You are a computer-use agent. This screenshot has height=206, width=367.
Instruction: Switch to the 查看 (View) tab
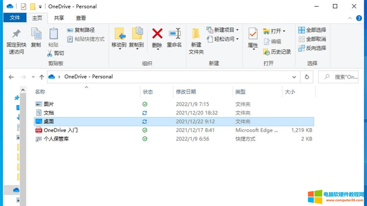81,18
